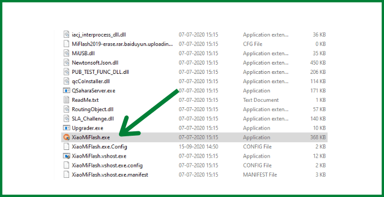Viewport: 384px width, 197px height.
Task: Click the Newtonsoft.Json.dll file icon
Action: [x=66, y=63]
